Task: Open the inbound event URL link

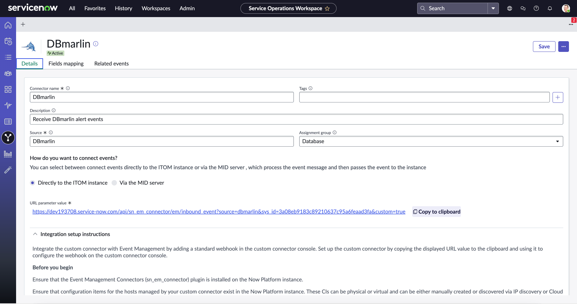Action: (219, 212)
